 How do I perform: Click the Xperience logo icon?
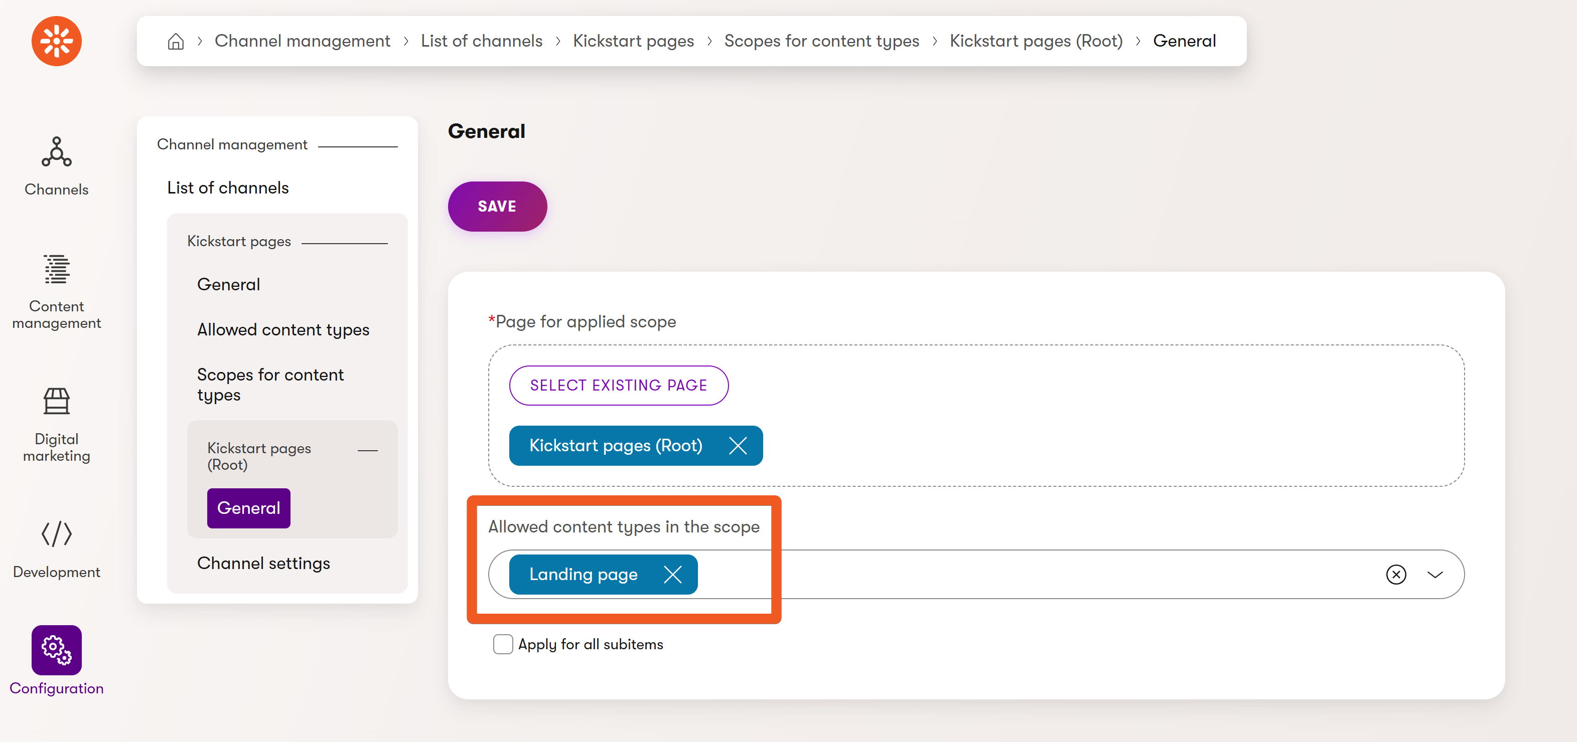pyautogui.click(x=56, y=41)
